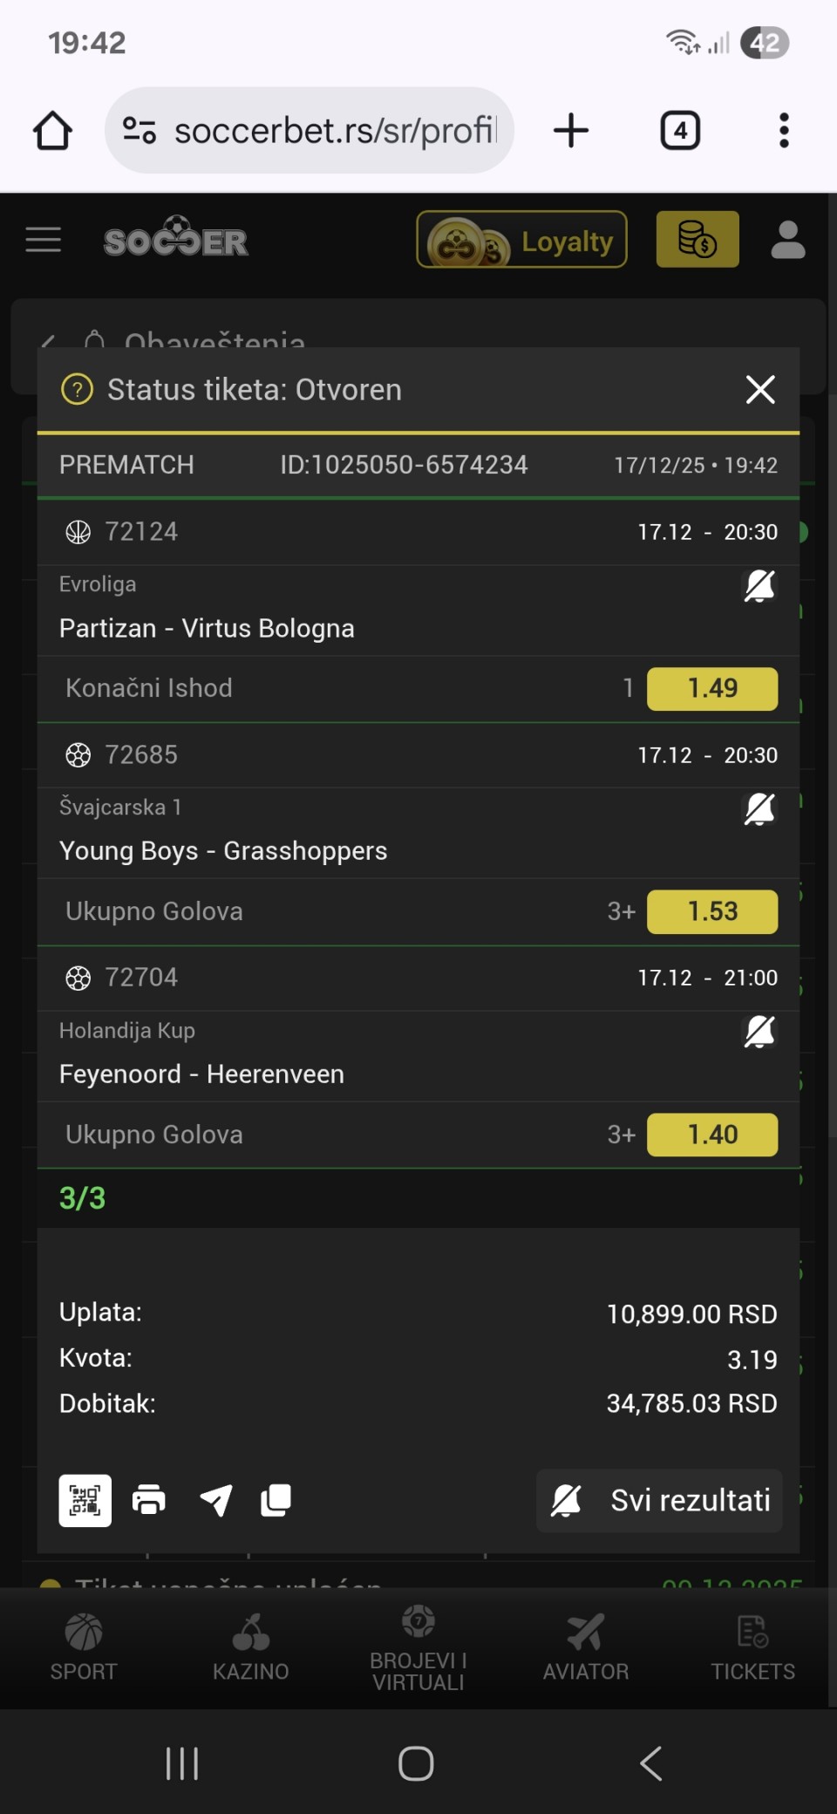Viewport: 837px width, 1814px height.
Task: Toggle notification bell for Young Boys - Grasshoppers
Action: [x=759, y=809]
